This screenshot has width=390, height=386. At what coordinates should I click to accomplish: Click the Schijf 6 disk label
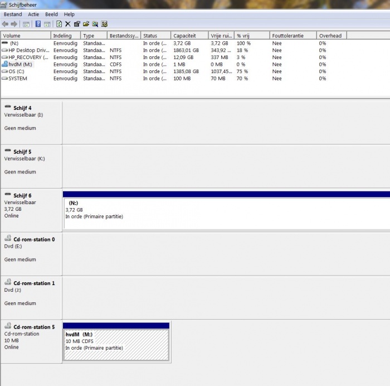point(22,195)
